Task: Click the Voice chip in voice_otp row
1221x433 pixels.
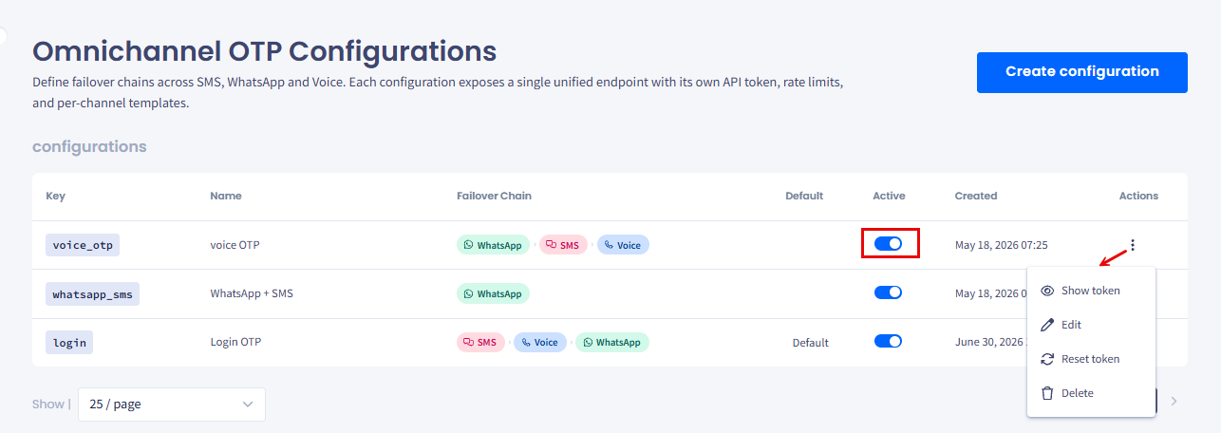Action: click(x=623, y=245)
